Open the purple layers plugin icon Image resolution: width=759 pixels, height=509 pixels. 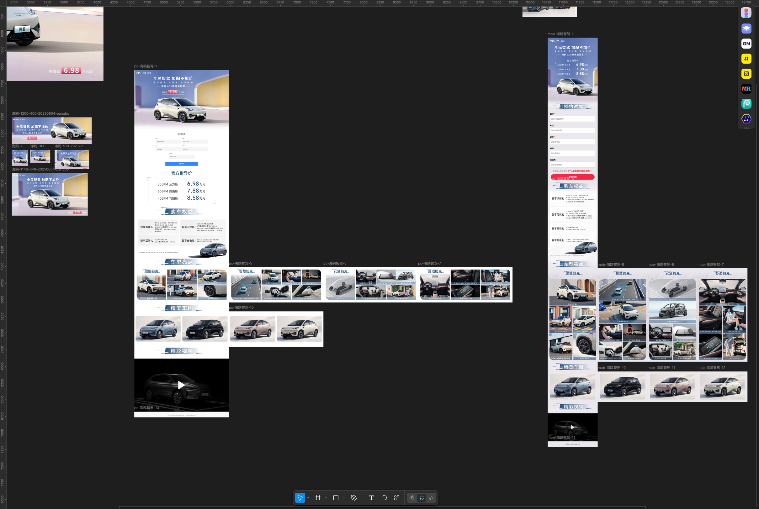point(746,28)
